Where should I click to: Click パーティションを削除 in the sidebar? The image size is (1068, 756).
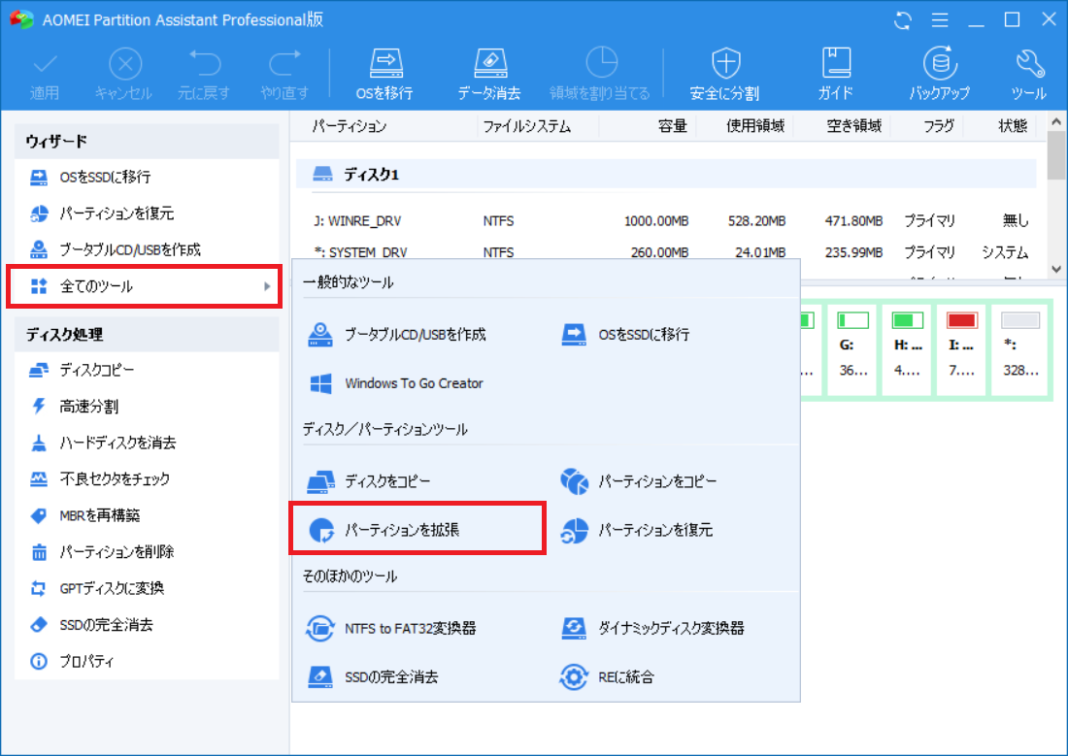147,551
